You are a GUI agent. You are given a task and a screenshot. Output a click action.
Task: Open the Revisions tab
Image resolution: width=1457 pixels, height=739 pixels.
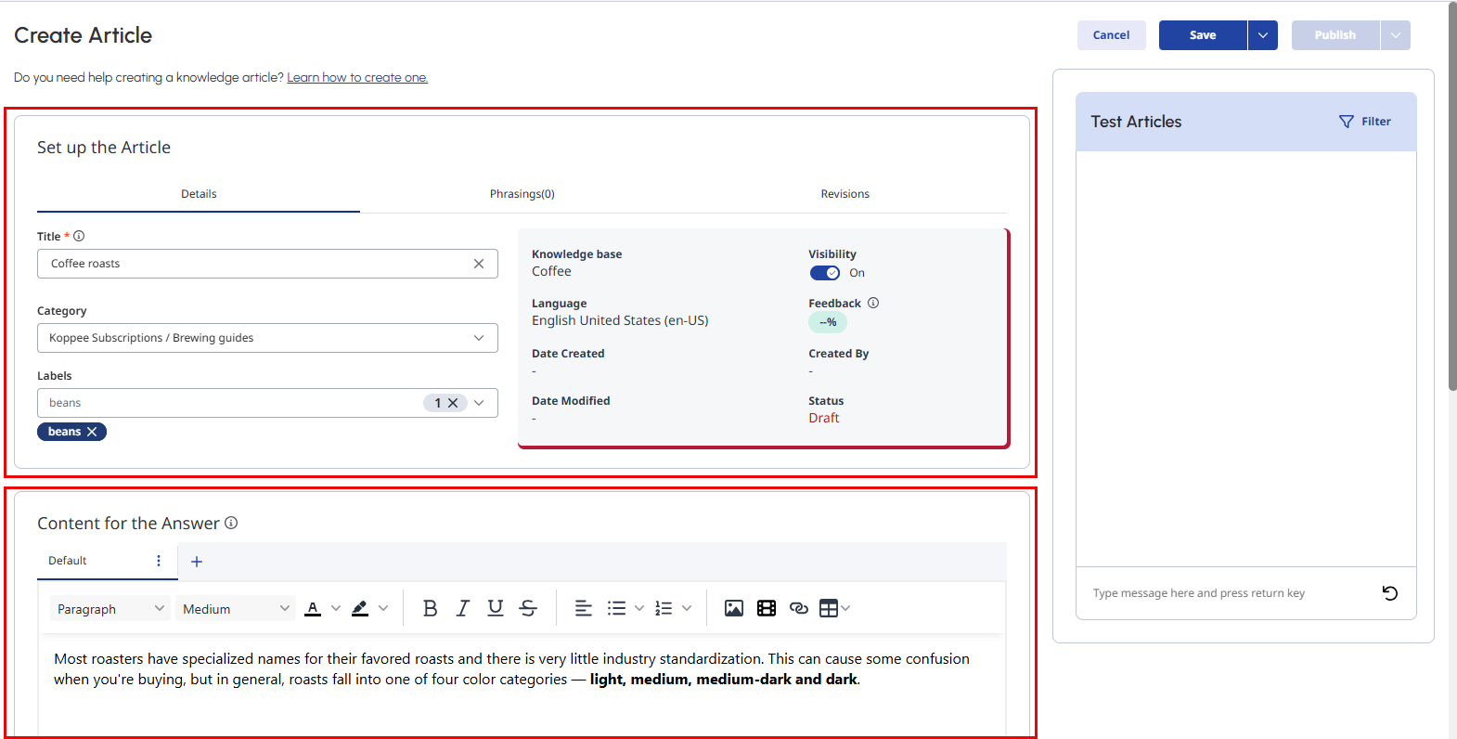click(x=845, y=194)
